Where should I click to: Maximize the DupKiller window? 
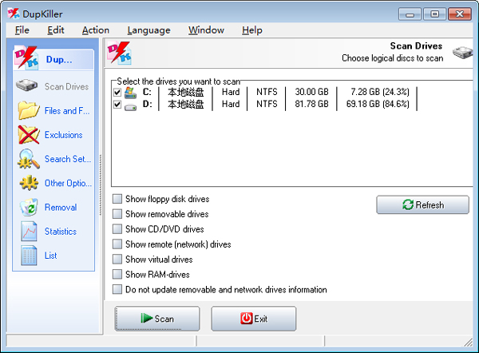[434, 14]
